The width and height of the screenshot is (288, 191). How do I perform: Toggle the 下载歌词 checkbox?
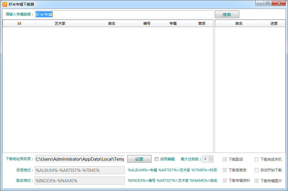point(225,159)
